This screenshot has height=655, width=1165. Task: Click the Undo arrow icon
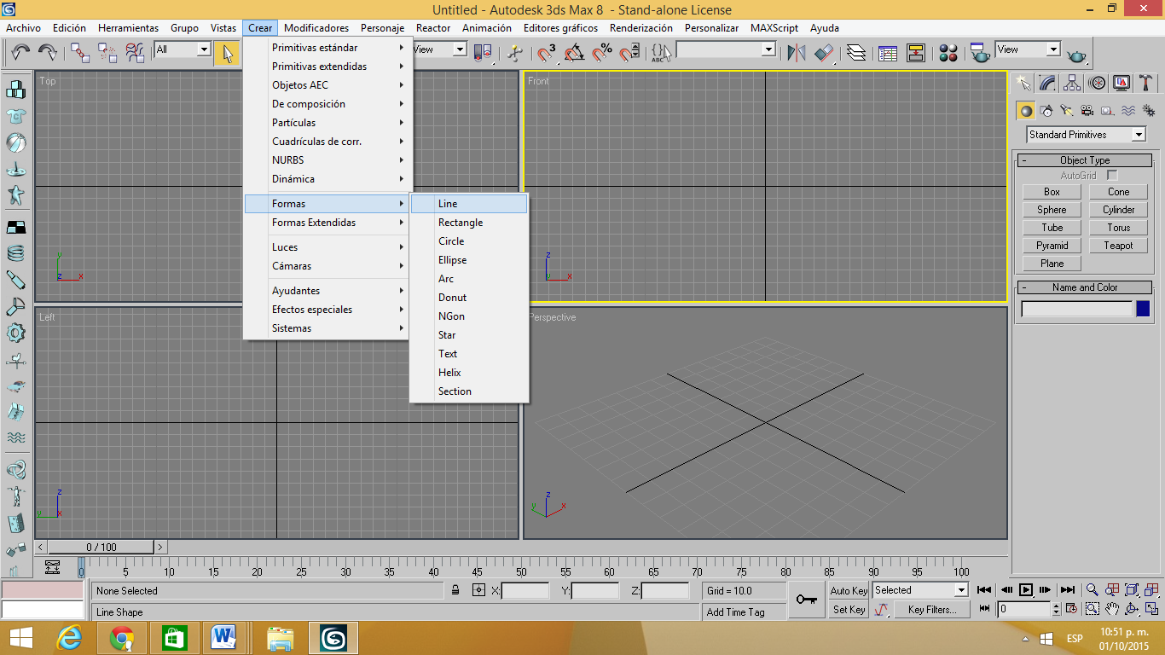pos(21,53)
